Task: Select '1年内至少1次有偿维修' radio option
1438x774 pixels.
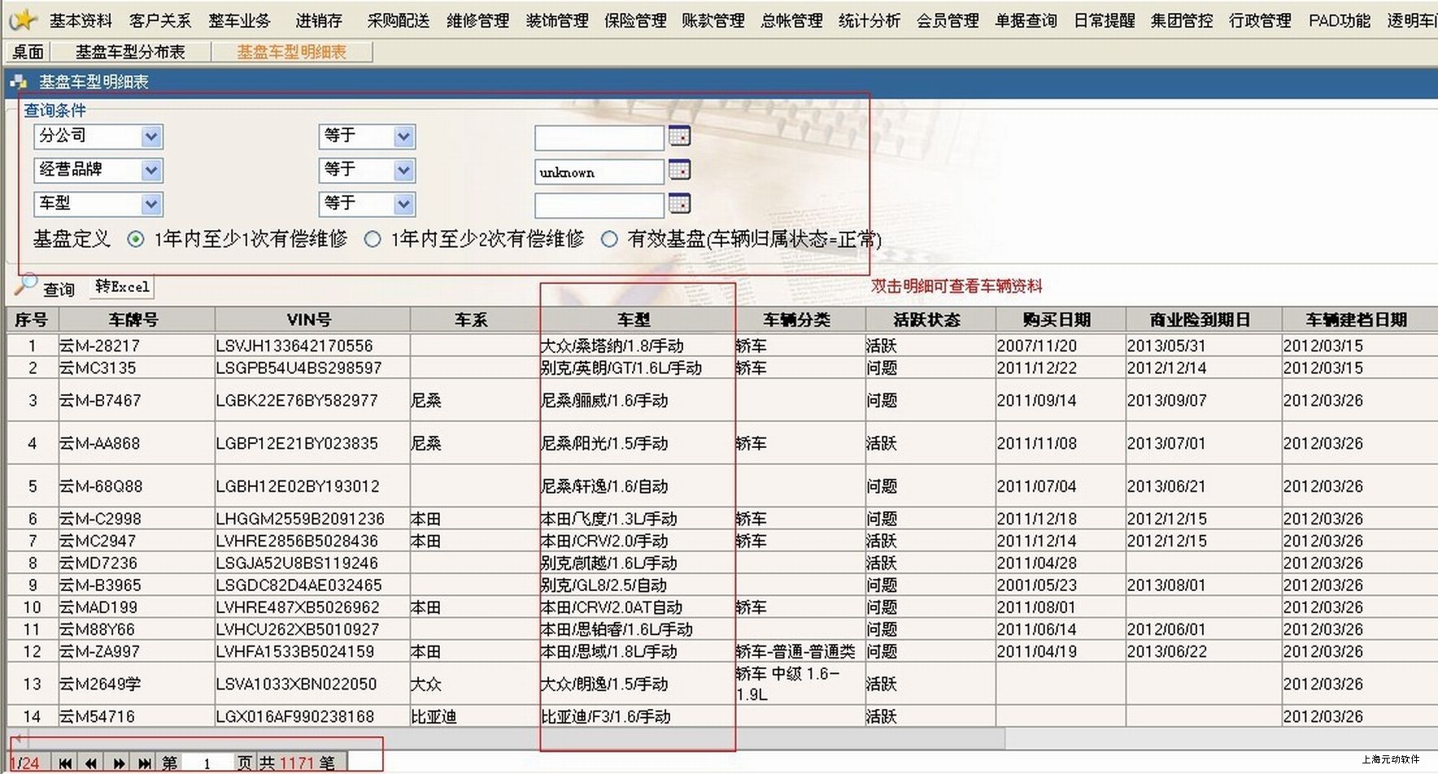Action: click(x=136, y=239)
